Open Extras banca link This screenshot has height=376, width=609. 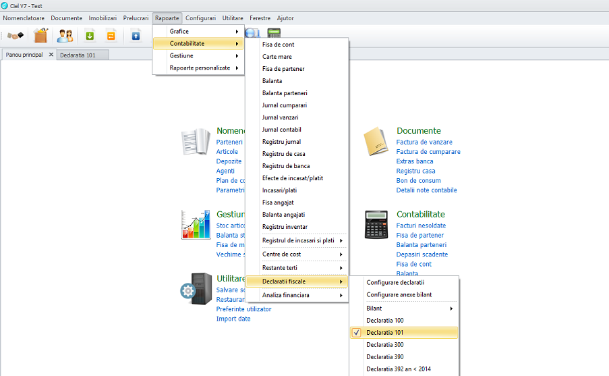(x=414, y=161)
